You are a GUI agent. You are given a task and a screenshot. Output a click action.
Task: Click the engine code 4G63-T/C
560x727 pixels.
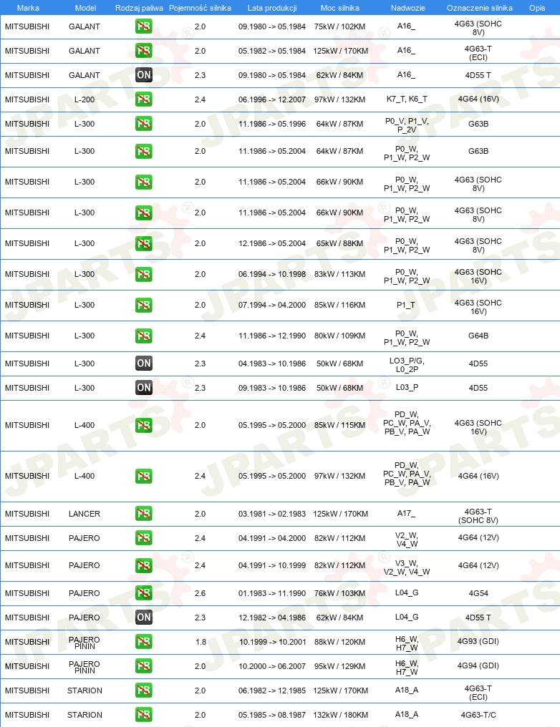[478, 715]
